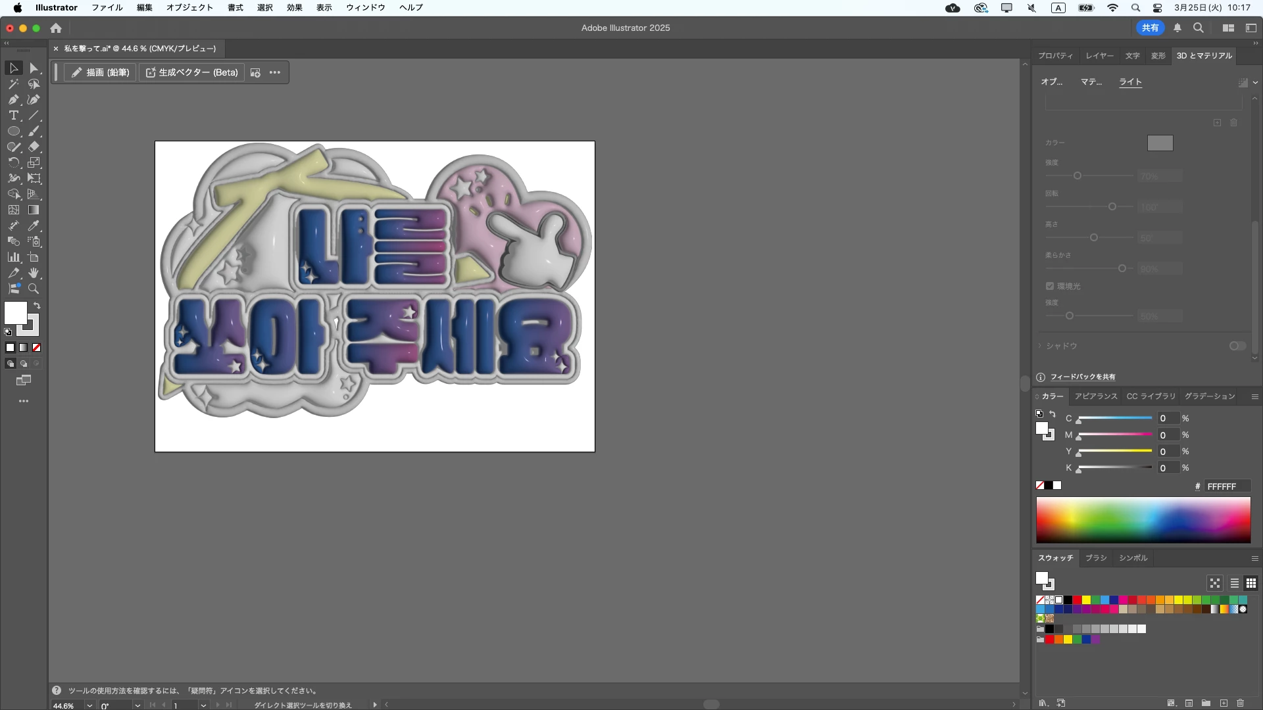
Task: Select the Zoom tool
Action: coord(34,289)
